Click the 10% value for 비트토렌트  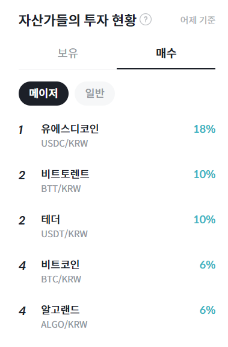205,174
